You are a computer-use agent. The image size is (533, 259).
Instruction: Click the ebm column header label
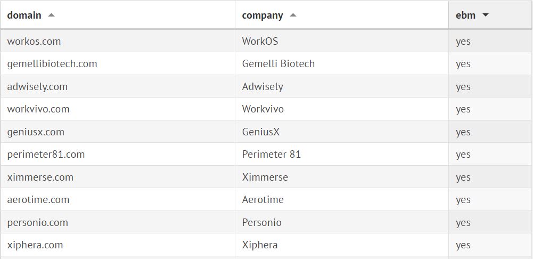(x=465, y=15)
